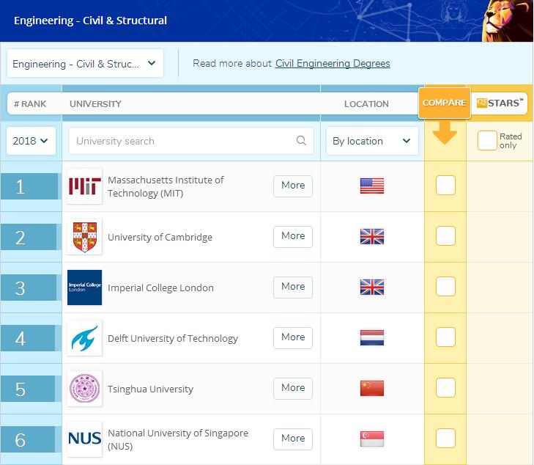This screenshot has height=465, width=534.
Task: Click the UK flag in Cambridge row
Action: tap(372, 237)
